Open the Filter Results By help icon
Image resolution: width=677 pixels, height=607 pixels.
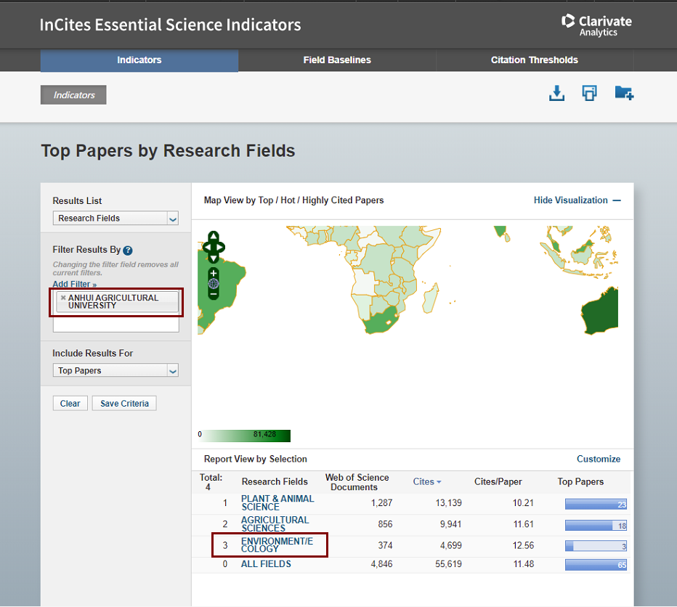(128, 250)
